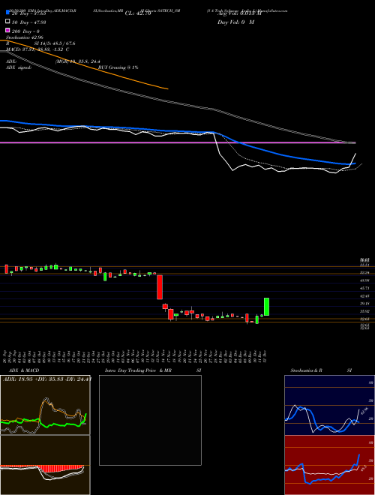Click the 35.92 price axis label
This screenshot has height=495, width=375.
(365, 311)
